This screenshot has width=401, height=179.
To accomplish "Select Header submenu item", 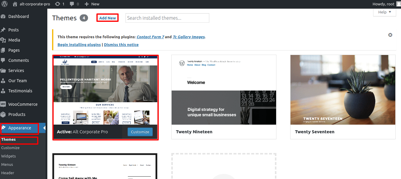I will click(8, 173).
